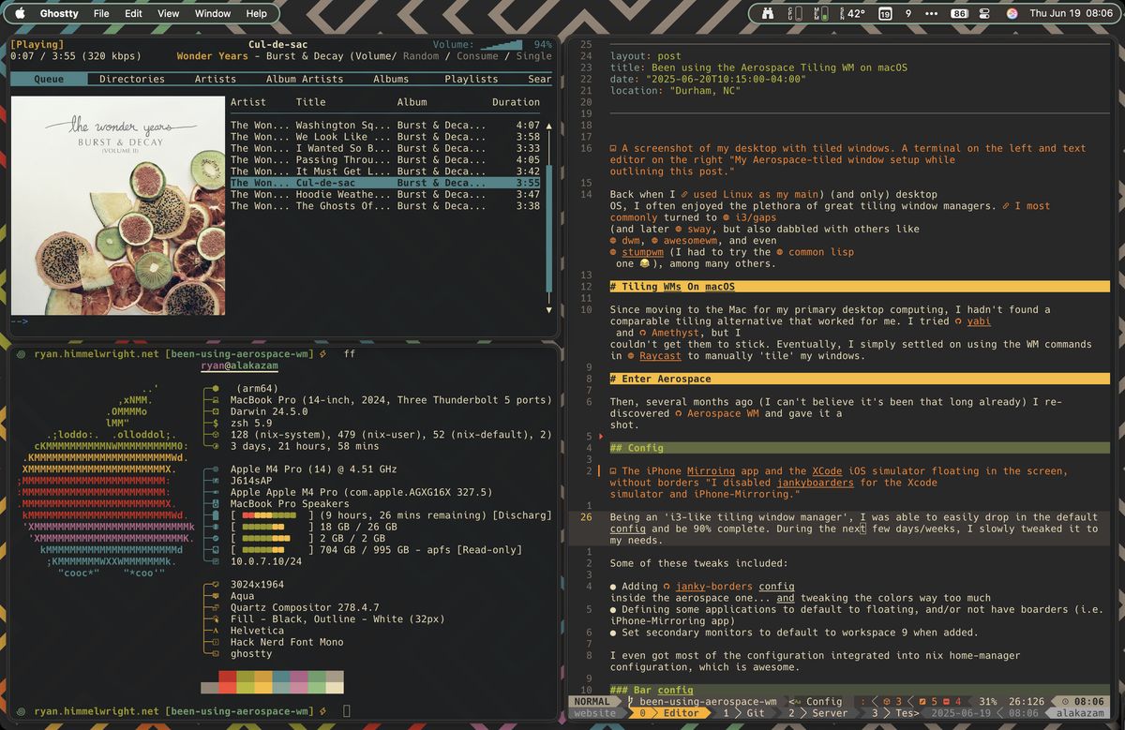Click the MEM memory meter icon

point(819,14)
